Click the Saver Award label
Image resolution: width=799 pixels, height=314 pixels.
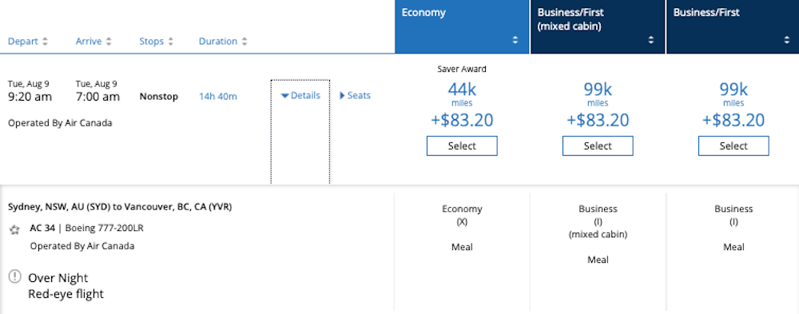click(x=462, y=70)
